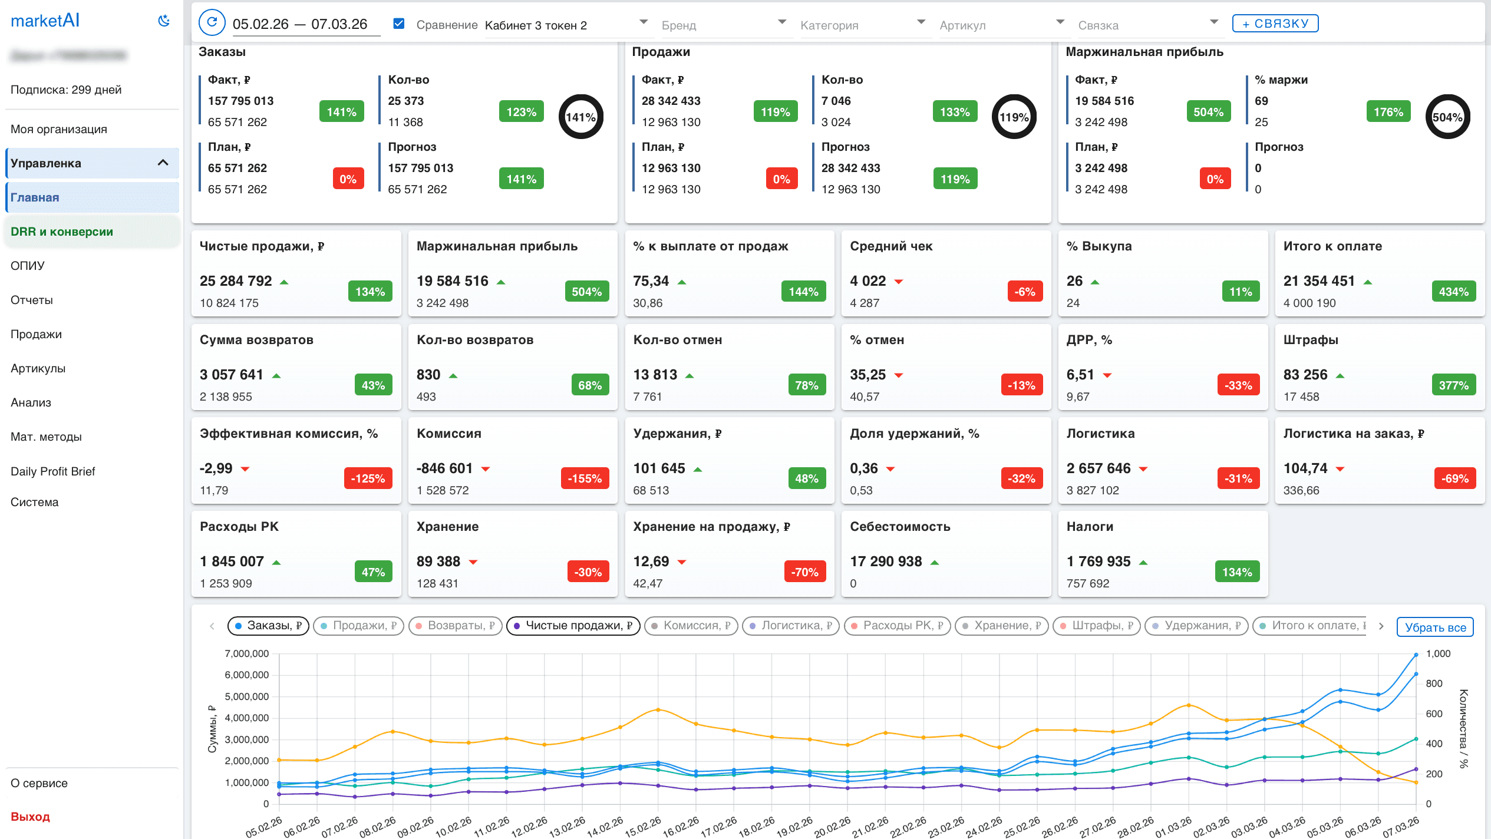1491x839 pixels.
Task: Collapse the Управленка sidebar section
Action: 163,163
